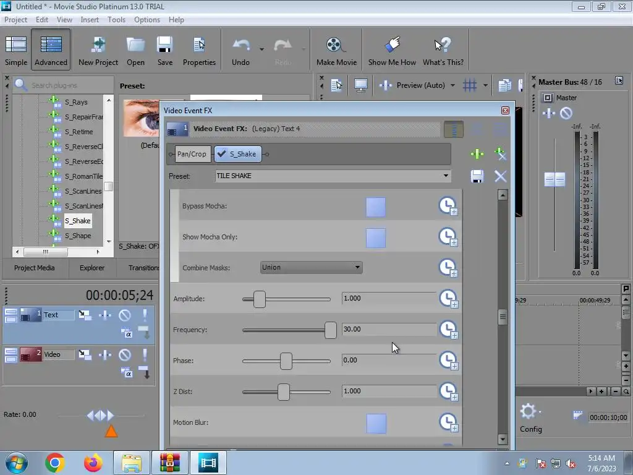This screenshot has width=633, height=475.
Task: Select S_Shake plug-in in tree
Action: 77,221
